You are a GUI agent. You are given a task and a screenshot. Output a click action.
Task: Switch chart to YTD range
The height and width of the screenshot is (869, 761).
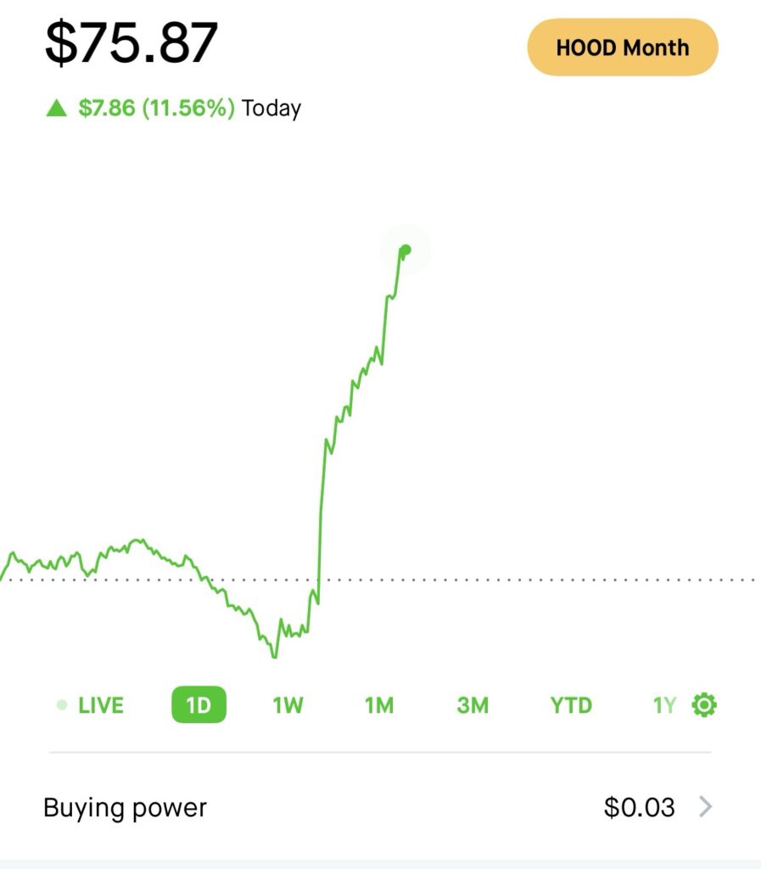click(x=571, y=705)
